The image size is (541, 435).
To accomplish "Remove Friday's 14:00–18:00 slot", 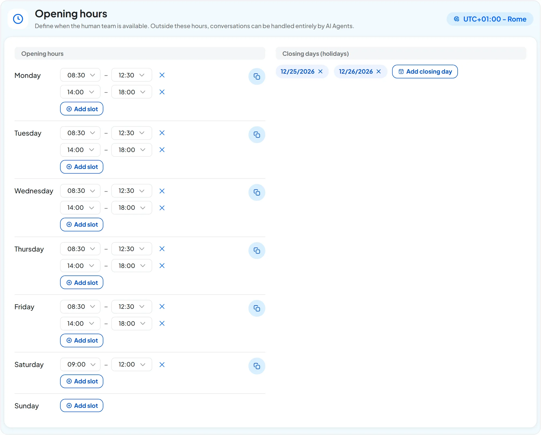I will coord(162,324).
